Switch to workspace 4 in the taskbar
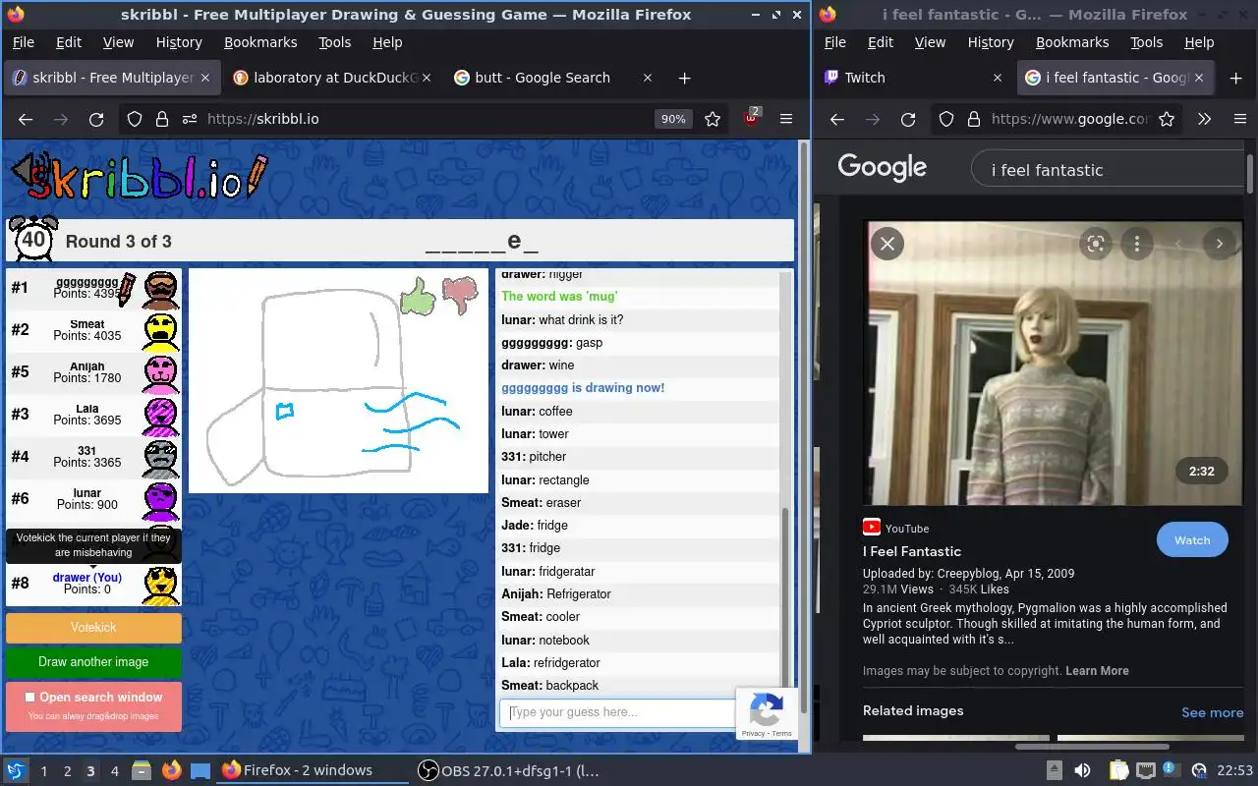 pyautogui.click(x=114, y=770)
